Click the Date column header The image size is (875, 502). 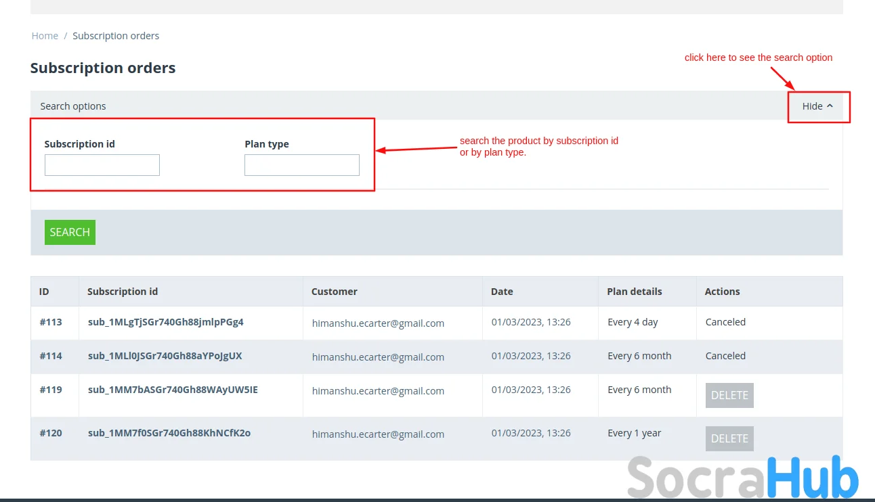point(502,292)
